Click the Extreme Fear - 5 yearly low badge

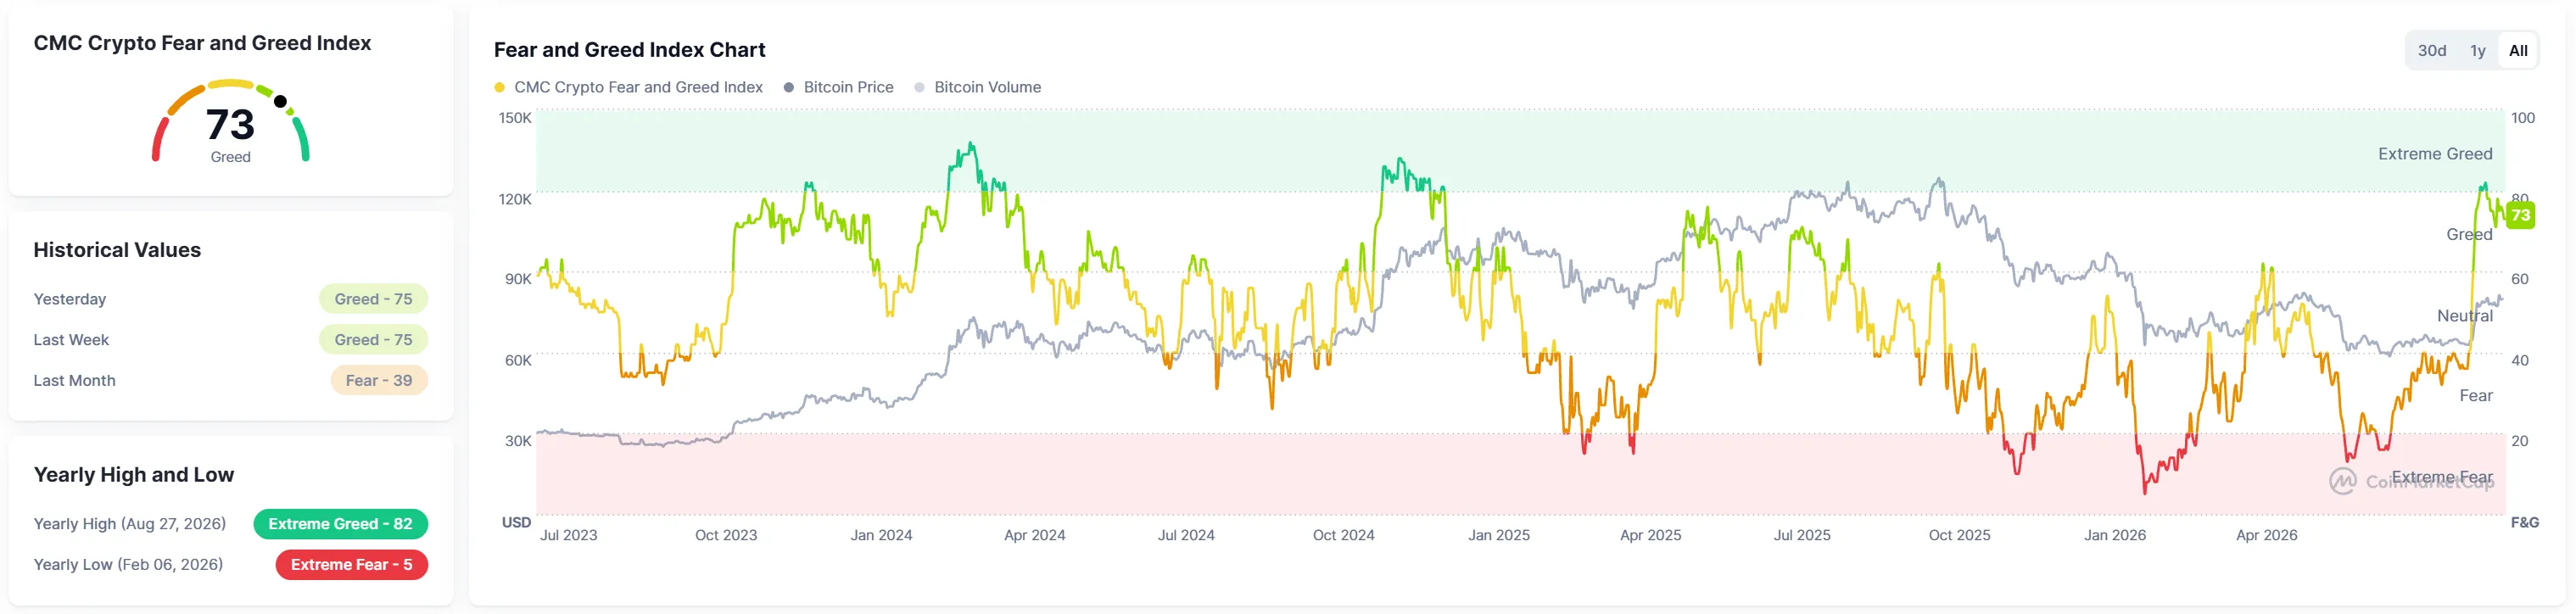(351, 565)
